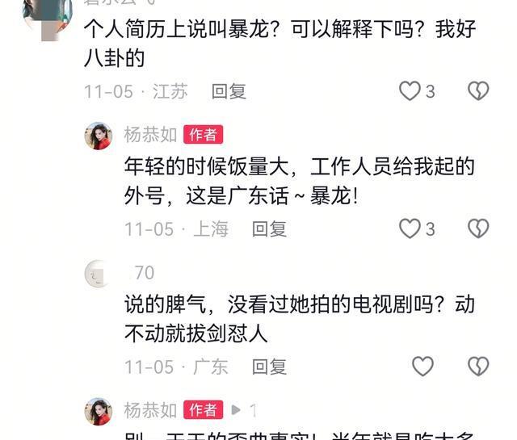Viewport: 517px width, 440px height.
Task: Reply to 杨恭如's 上海 comment
Action: tap(269, 229)
